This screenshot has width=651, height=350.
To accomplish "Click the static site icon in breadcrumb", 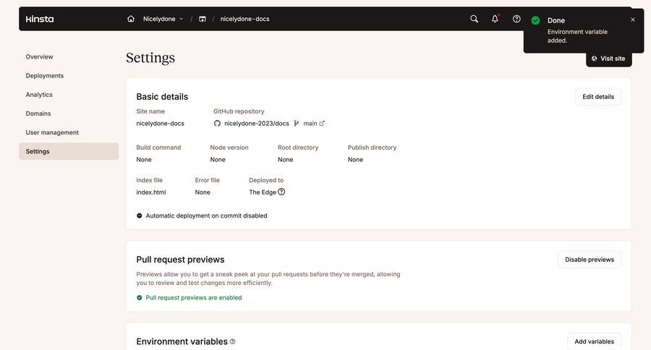I will (x=203, y=19).
